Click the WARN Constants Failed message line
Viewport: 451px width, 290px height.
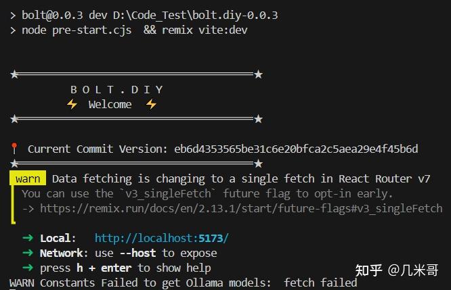(183, 283)
